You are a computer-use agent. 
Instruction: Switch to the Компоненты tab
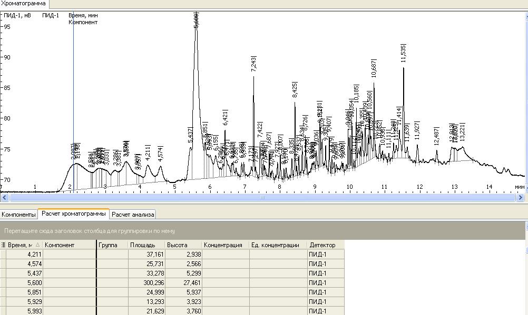[x=19, y=215]
